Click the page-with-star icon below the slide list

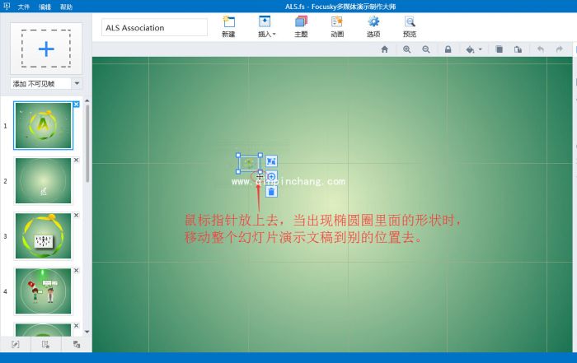coord(45,344)
